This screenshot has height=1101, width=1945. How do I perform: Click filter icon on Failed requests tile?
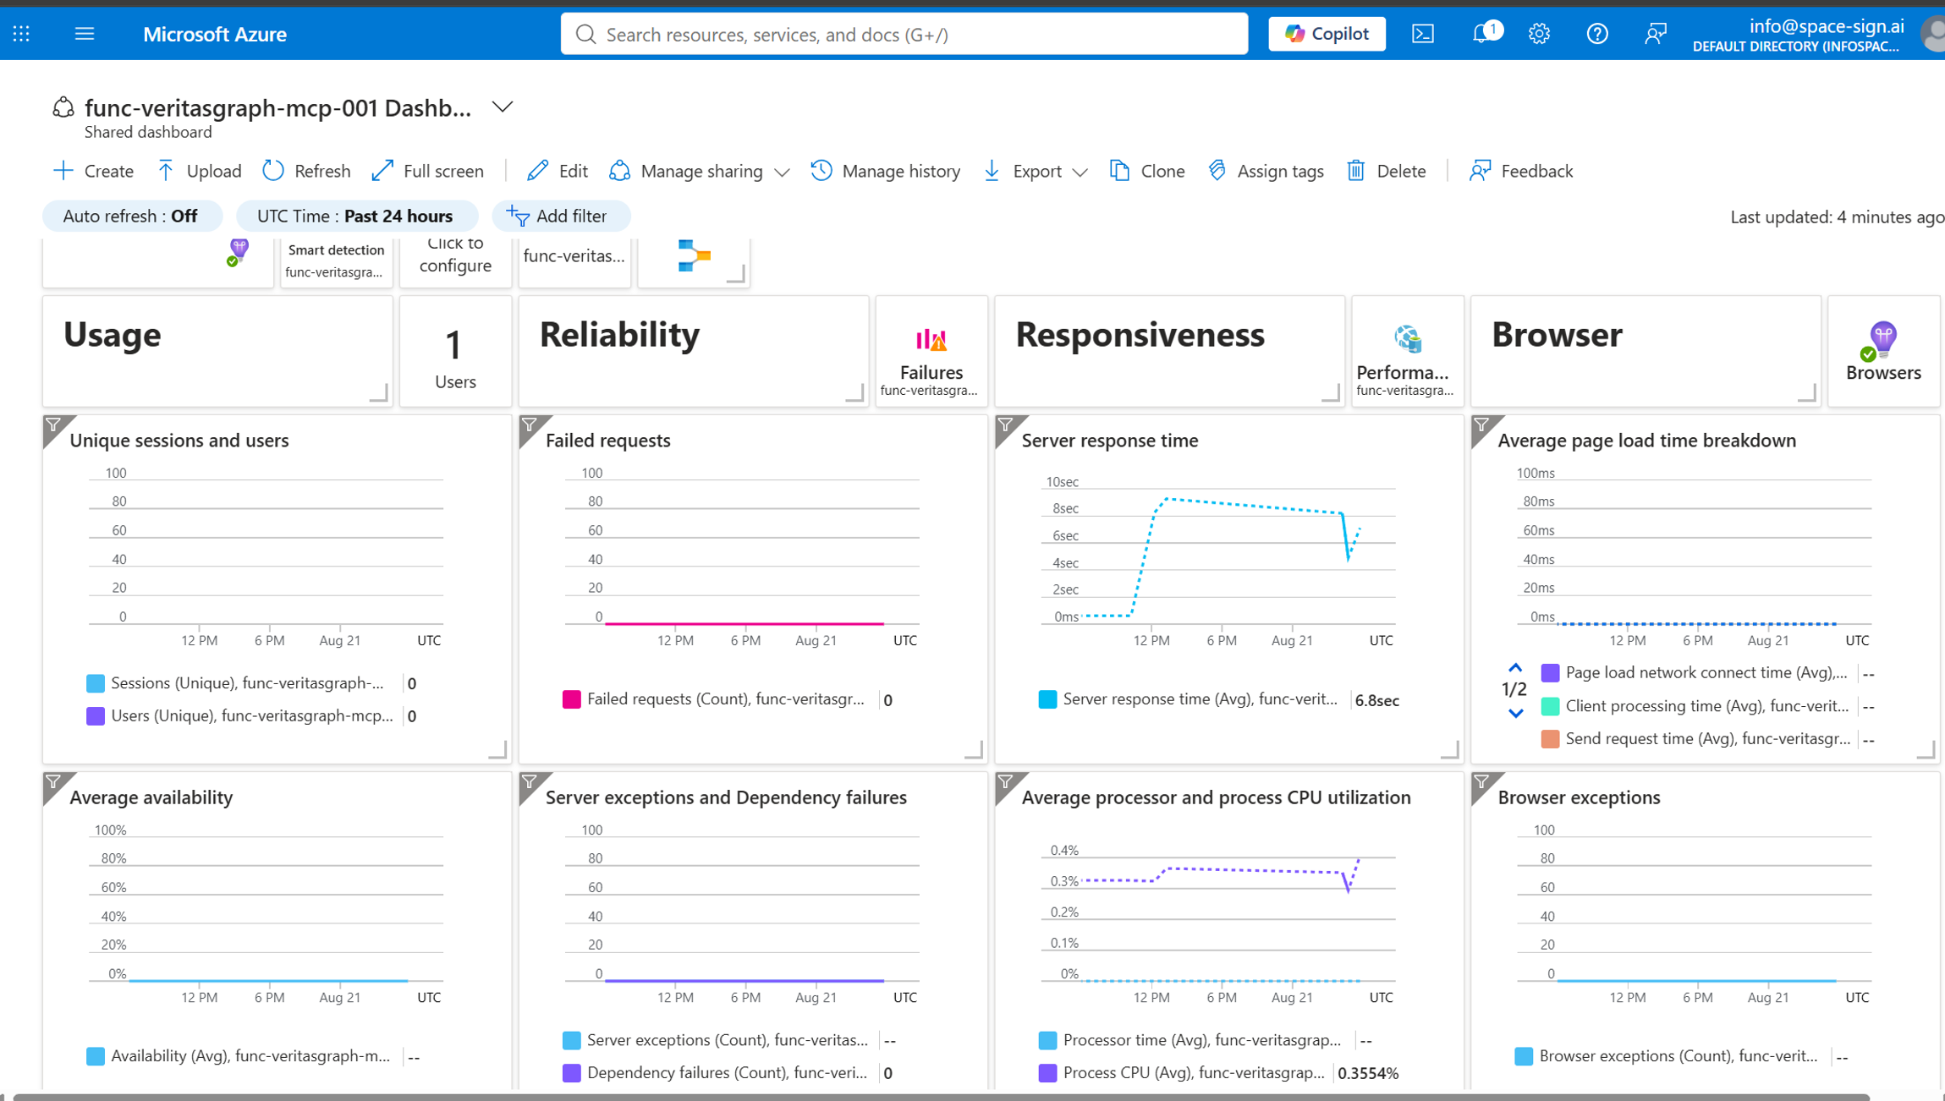click(x=530, y=425)
